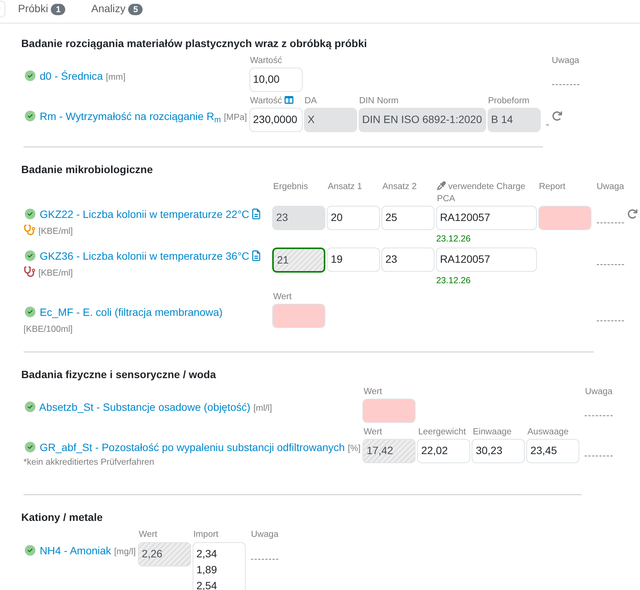Click the refresh icon beside Rm row
The image size is (640, 590).
click(x=557, y=116)
